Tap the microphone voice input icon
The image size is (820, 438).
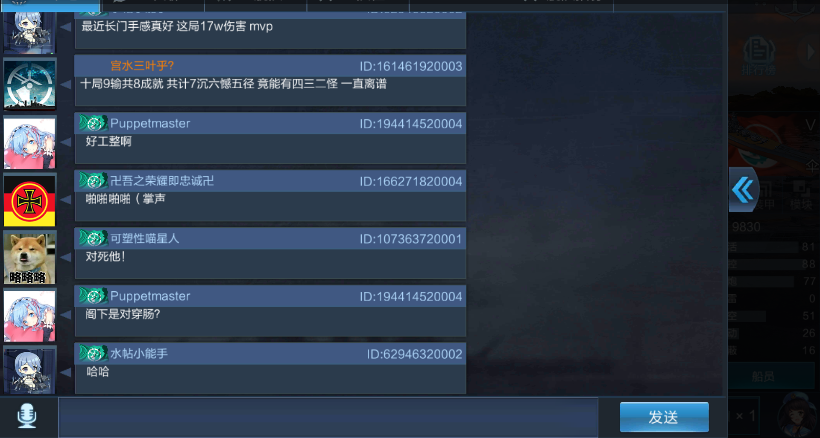click(27, 416)
